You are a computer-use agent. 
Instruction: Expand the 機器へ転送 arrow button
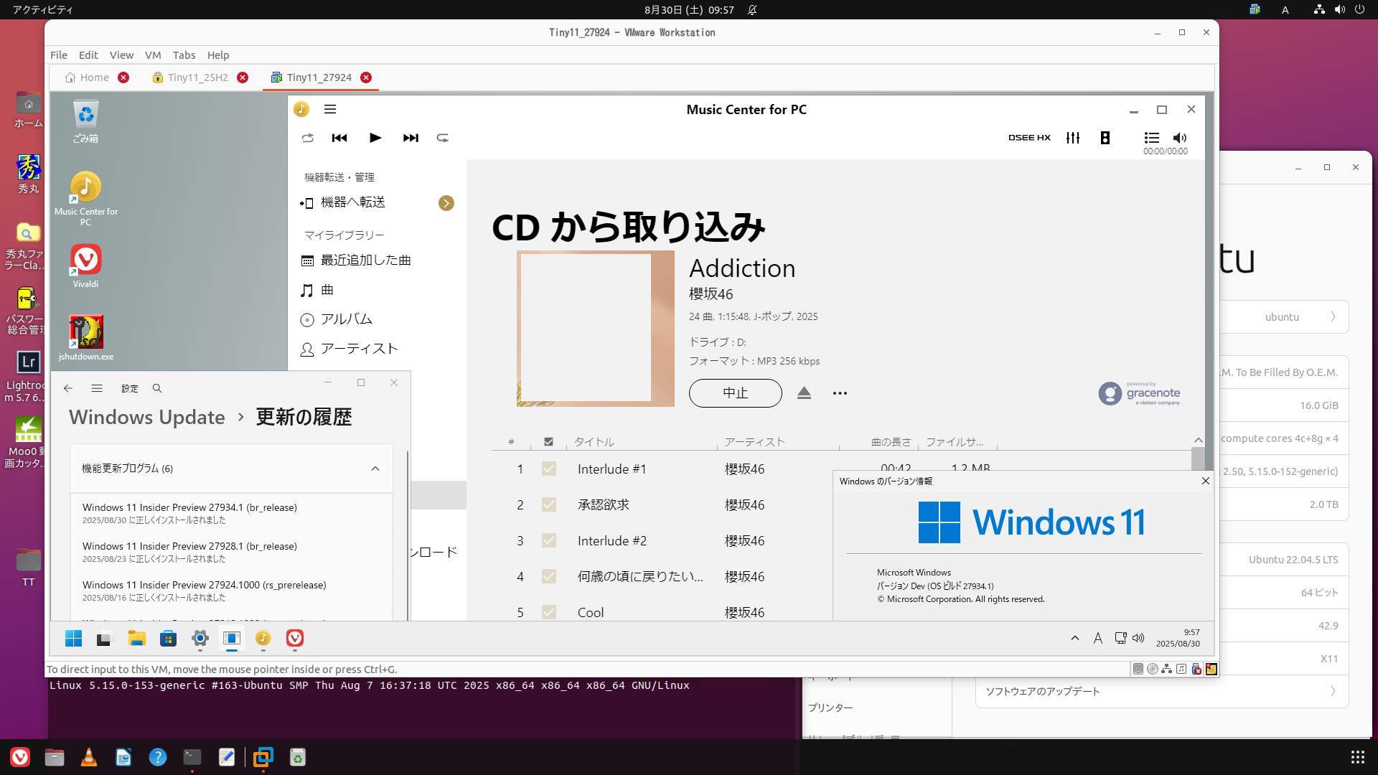(x=446, y=203)
